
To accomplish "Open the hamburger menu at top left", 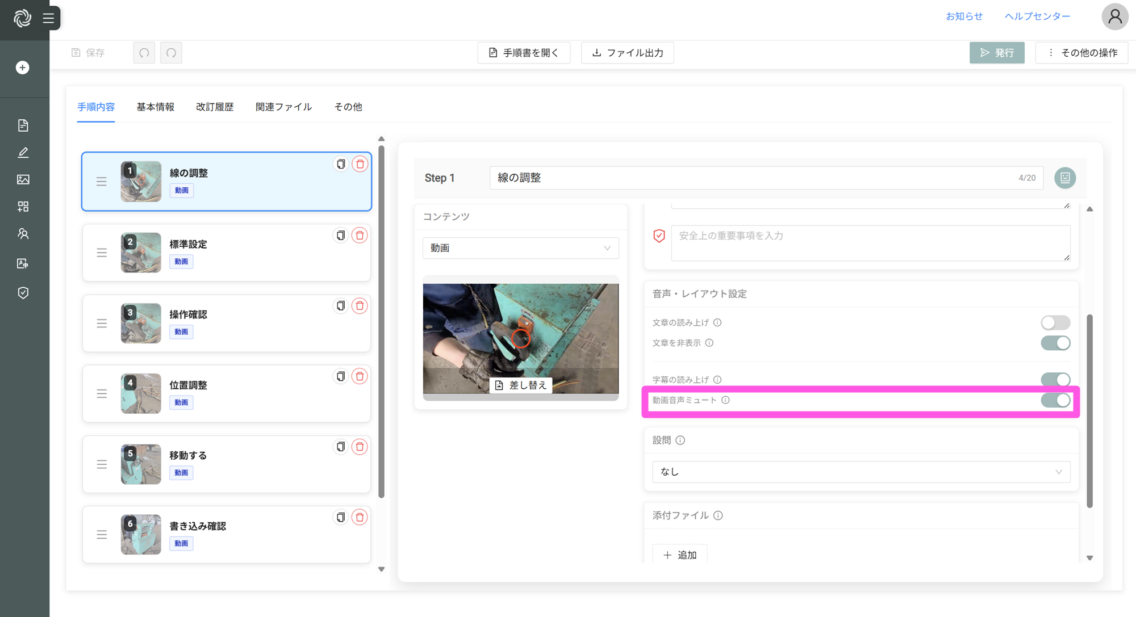I will (x=49, y=18).
